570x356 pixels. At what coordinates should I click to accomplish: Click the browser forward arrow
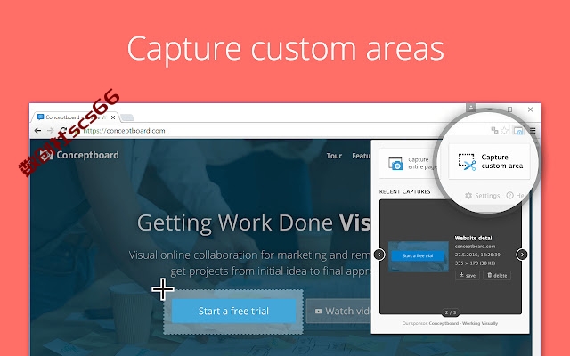(x=51, y=131)
